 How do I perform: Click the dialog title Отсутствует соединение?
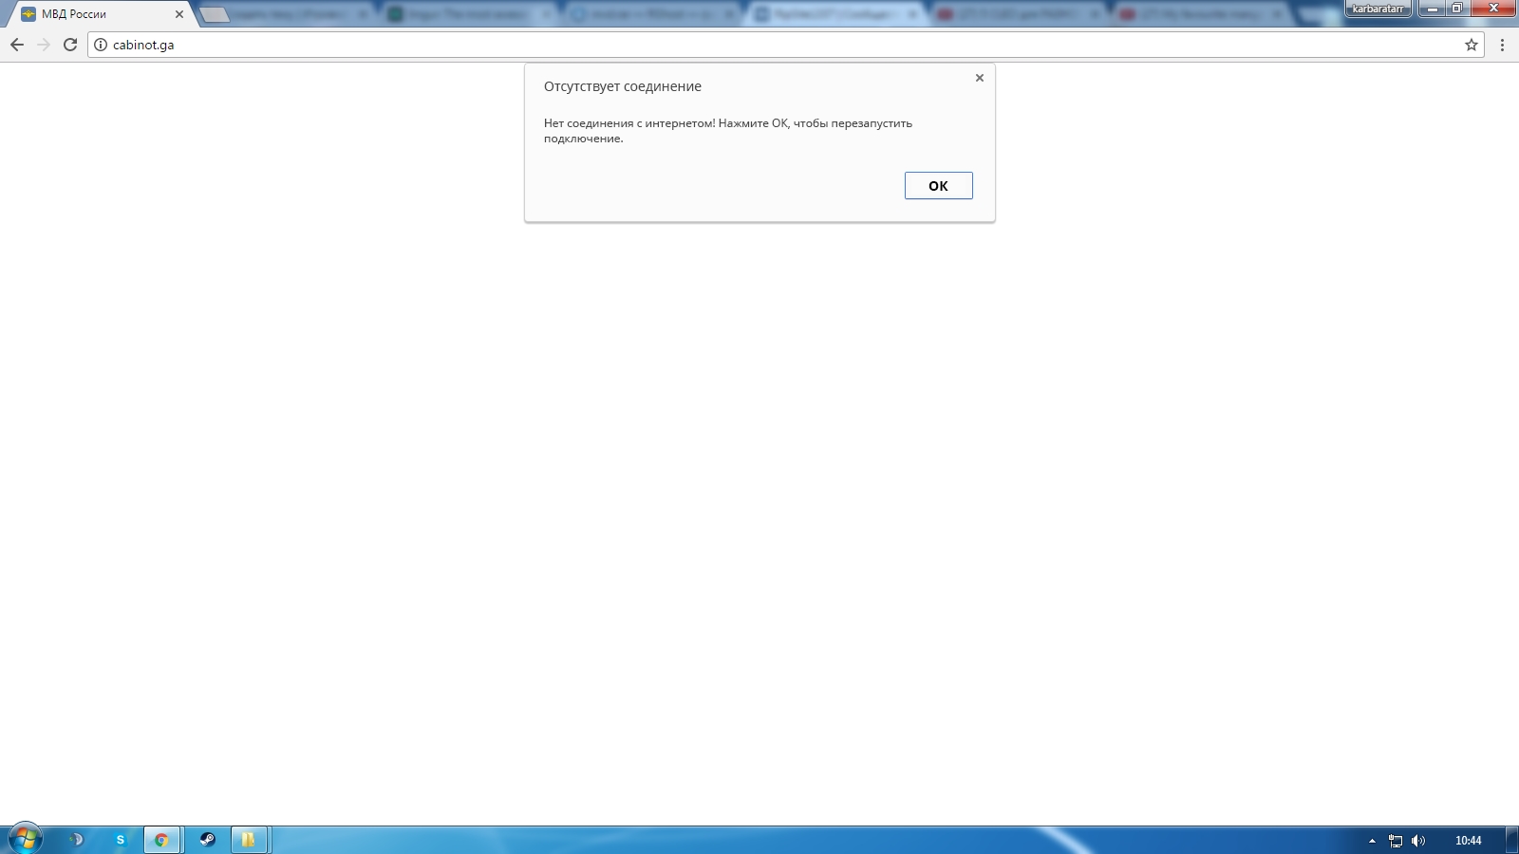[623, 86]
